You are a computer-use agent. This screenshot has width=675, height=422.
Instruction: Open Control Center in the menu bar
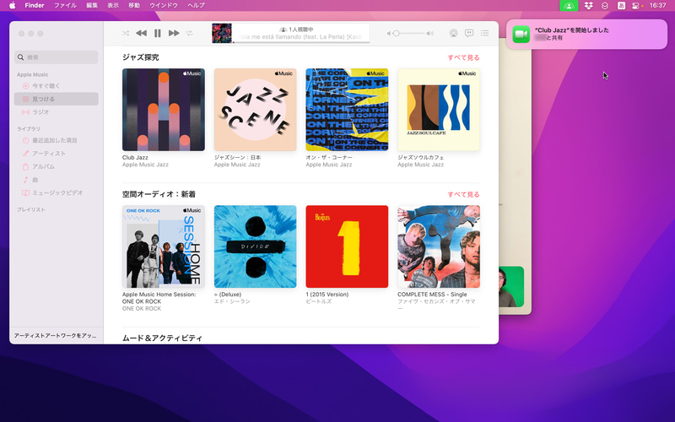pyautogui.click(x=637, y=6)
